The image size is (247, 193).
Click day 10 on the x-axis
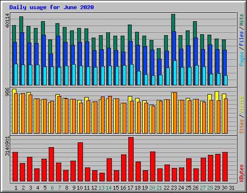(80, 188)
